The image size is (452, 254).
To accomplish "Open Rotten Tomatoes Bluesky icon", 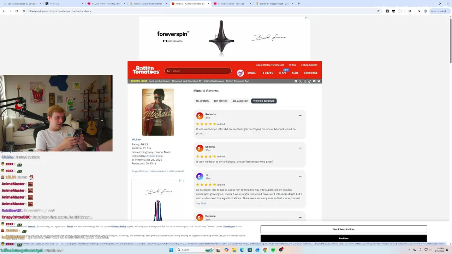I will click(x=319, y=81).
